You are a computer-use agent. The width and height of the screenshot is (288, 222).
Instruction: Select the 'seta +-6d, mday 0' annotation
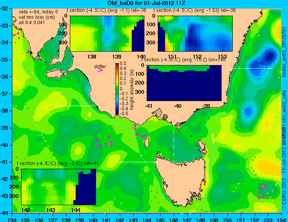[38, 12]
